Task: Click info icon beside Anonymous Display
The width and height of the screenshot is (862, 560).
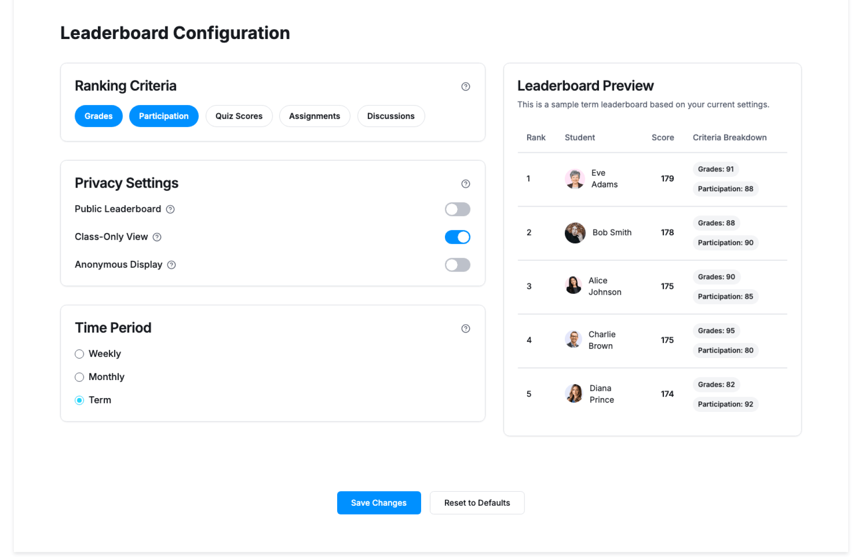Action: click(172, 265)
